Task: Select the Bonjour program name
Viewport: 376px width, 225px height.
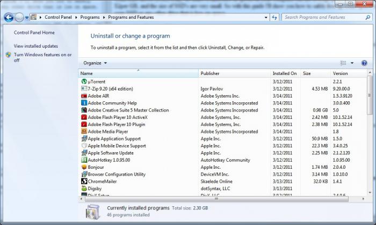Action: [96, 167]
